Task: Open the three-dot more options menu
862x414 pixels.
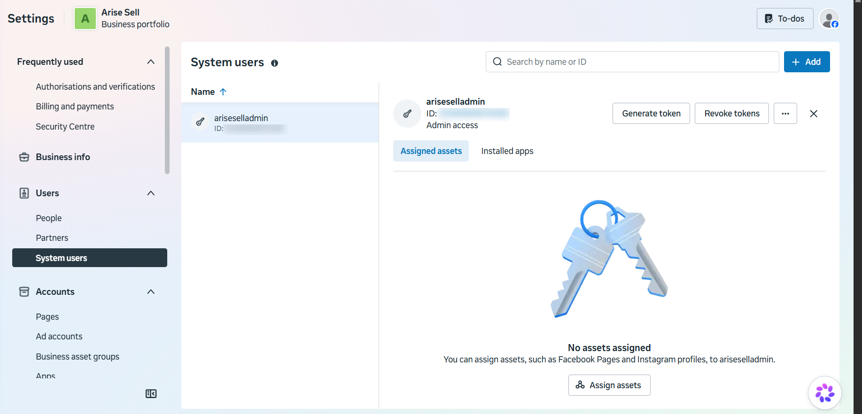Action: click(785, 114)
